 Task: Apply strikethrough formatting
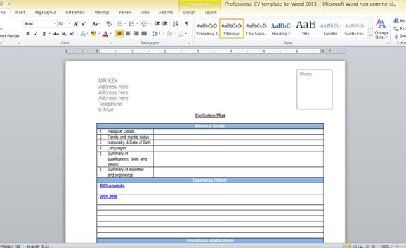point(56,34)
